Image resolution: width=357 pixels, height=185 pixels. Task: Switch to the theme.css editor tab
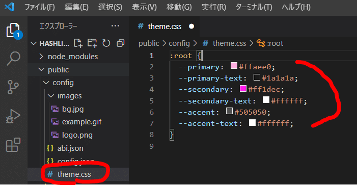[164, 27]
